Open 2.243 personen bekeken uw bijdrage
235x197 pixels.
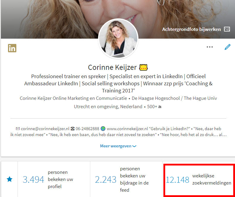[x=126, y=179]
